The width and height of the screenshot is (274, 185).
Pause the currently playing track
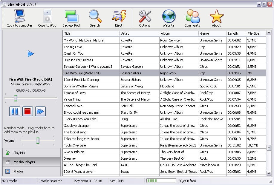pos(15,111)
